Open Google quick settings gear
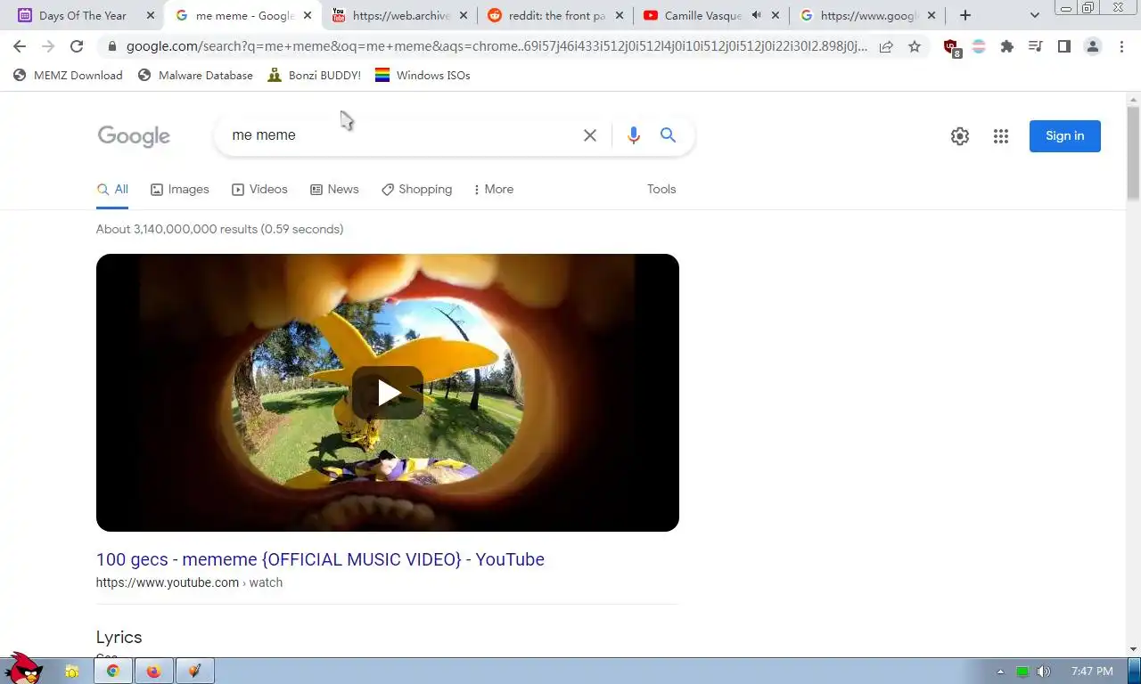The image size is (1141, 684). pyautogui.click(x=960, y=136)
